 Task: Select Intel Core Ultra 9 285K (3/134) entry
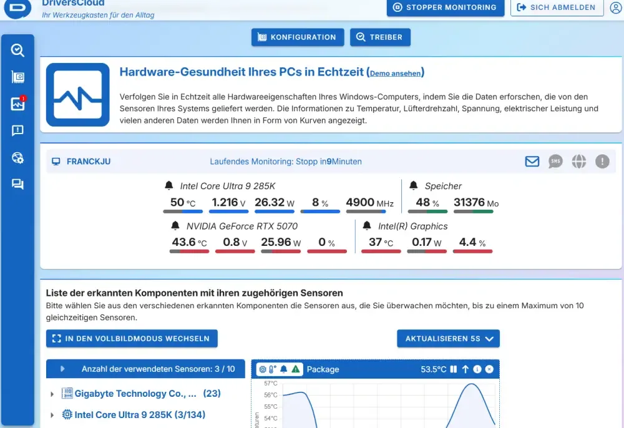coord(140,415)
